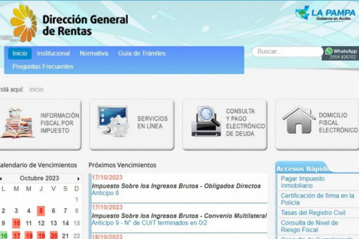Open Pagar Impuesto Inmobiliario quick link
Screen dimensions: 359x239
click(302, 182)
